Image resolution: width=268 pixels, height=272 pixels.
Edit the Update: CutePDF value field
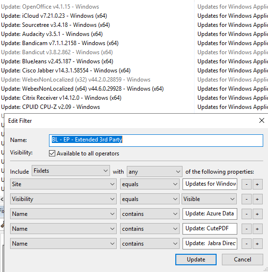[210, 229]
